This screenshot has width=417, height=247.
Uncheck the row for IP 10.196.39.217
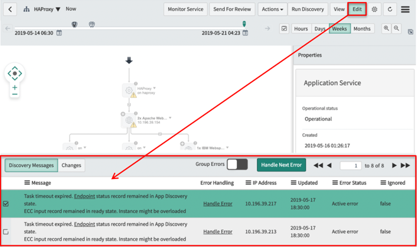(x=6, y=204)
